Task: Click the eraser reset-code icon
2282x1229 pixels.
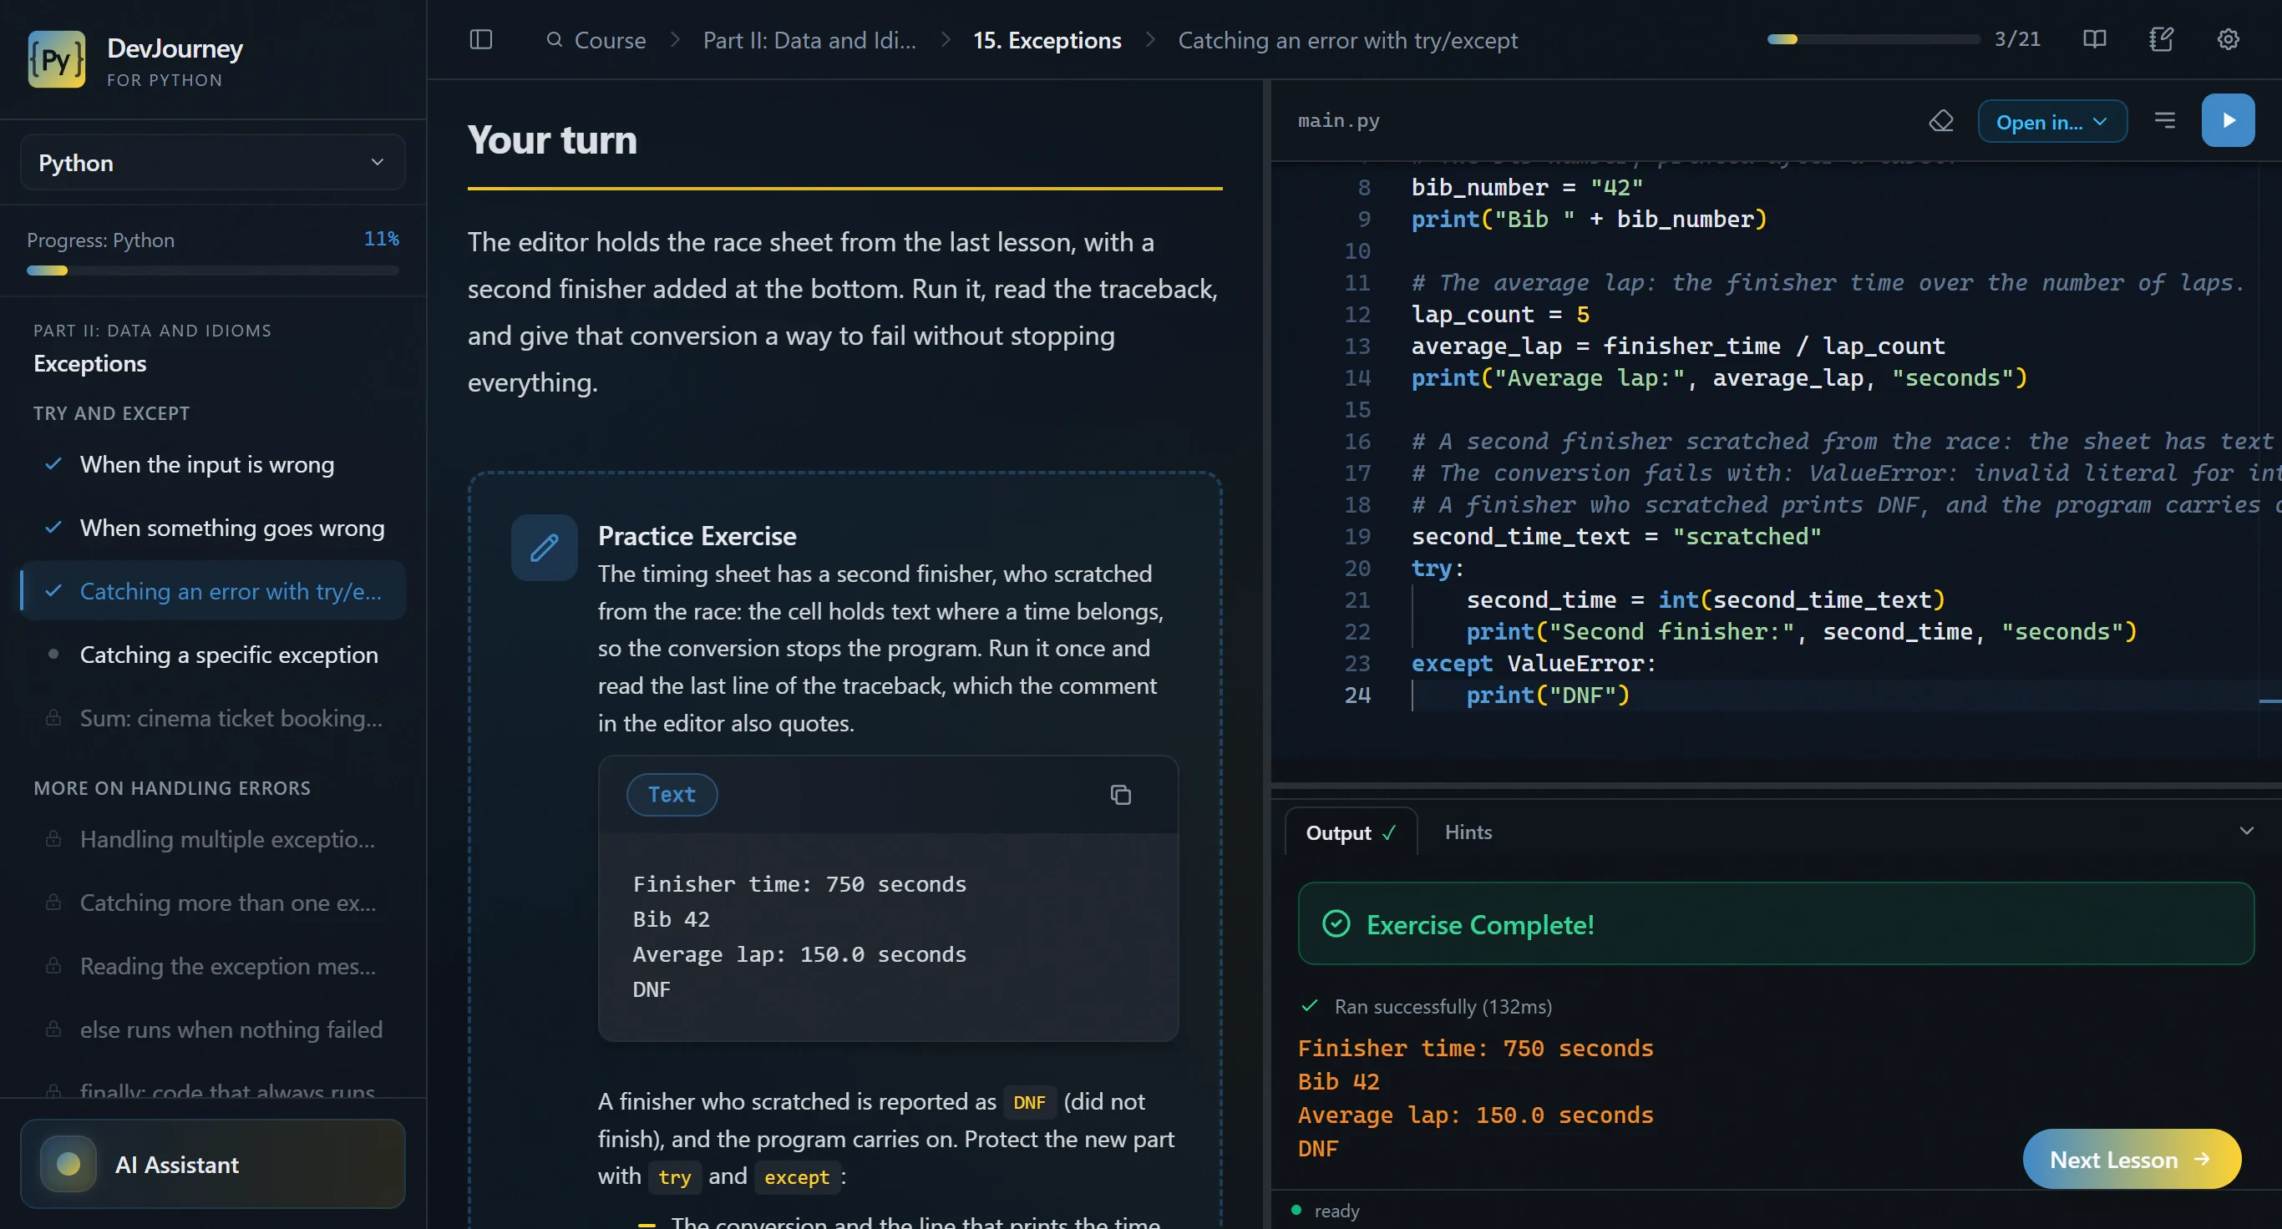Action: 1941,120
